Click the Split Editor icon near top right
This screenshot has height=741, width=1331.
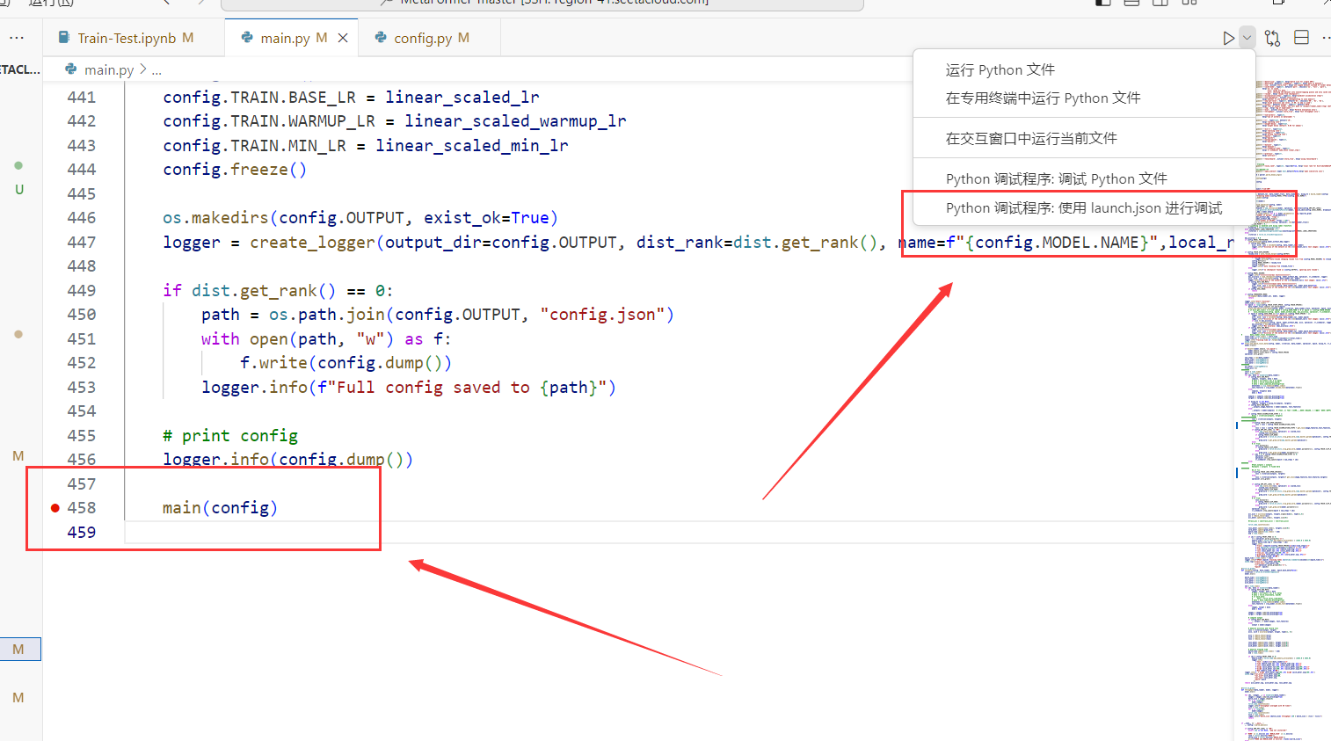(1301, 38)
